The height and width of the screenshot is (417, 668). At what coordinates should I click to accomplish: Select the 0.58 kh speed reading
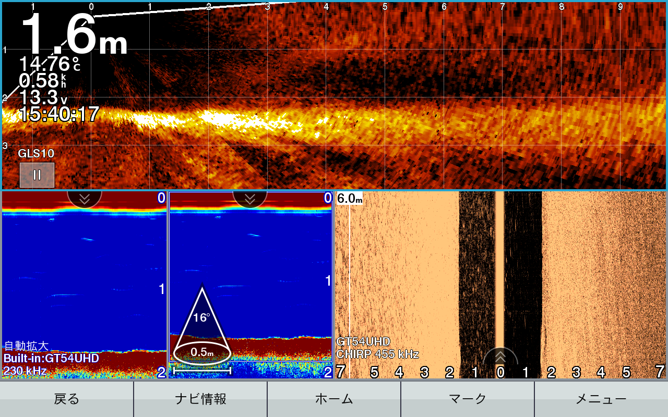click(43, 81)
